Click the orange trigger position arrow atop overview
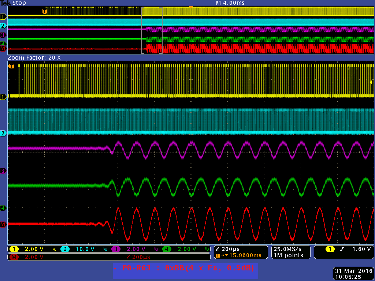Screen dimensions: 375x281 click(x=191, y=7)
